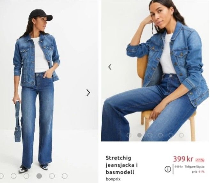Click the struck-through 449 kr previous price
Screen dimensions: 210x183
(x=179, y=167)
